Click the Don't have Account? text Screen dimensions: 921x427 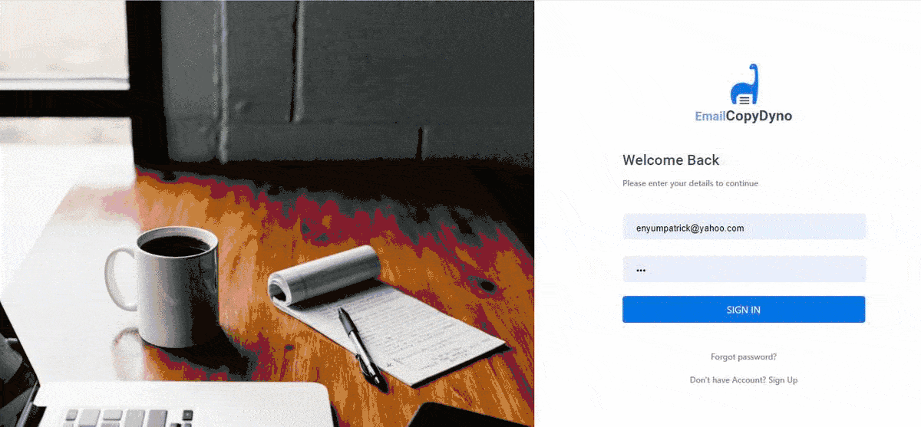click(728, 380)
